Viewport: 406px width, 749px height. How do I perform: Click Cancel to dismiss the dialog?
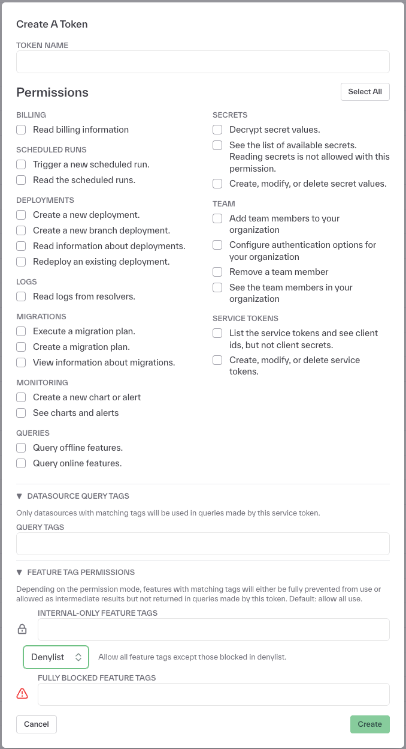(x=36, y=724)
